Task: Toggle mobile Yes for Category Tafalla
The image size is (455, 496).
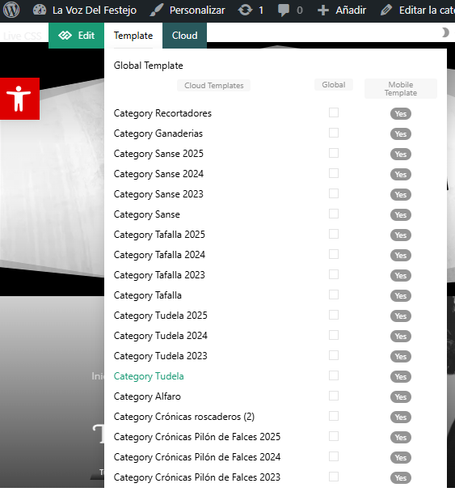Action: click(401, 296)
